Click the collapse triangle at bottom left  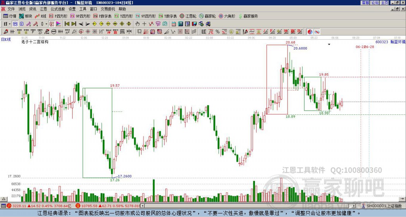[x=4, y=199]
